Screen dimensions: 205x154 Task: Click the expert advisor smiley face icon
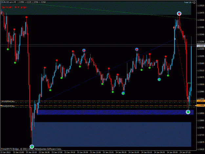(x=194, y=2)
